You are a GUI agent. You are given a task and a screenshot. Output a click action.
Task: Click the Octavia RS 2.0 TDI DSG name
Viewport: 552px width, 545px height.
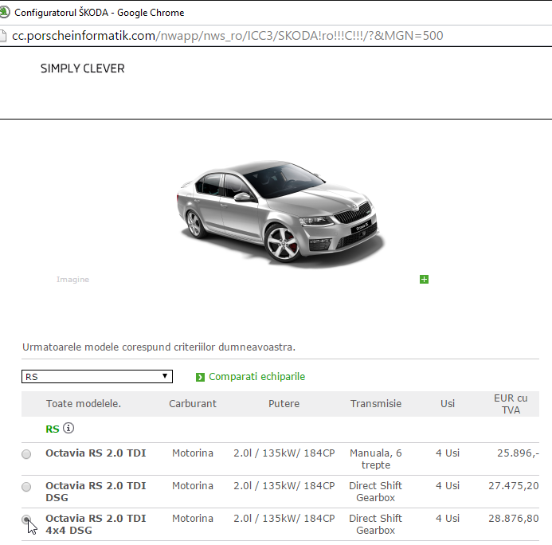pyautogui.click(x=96, y=492)
